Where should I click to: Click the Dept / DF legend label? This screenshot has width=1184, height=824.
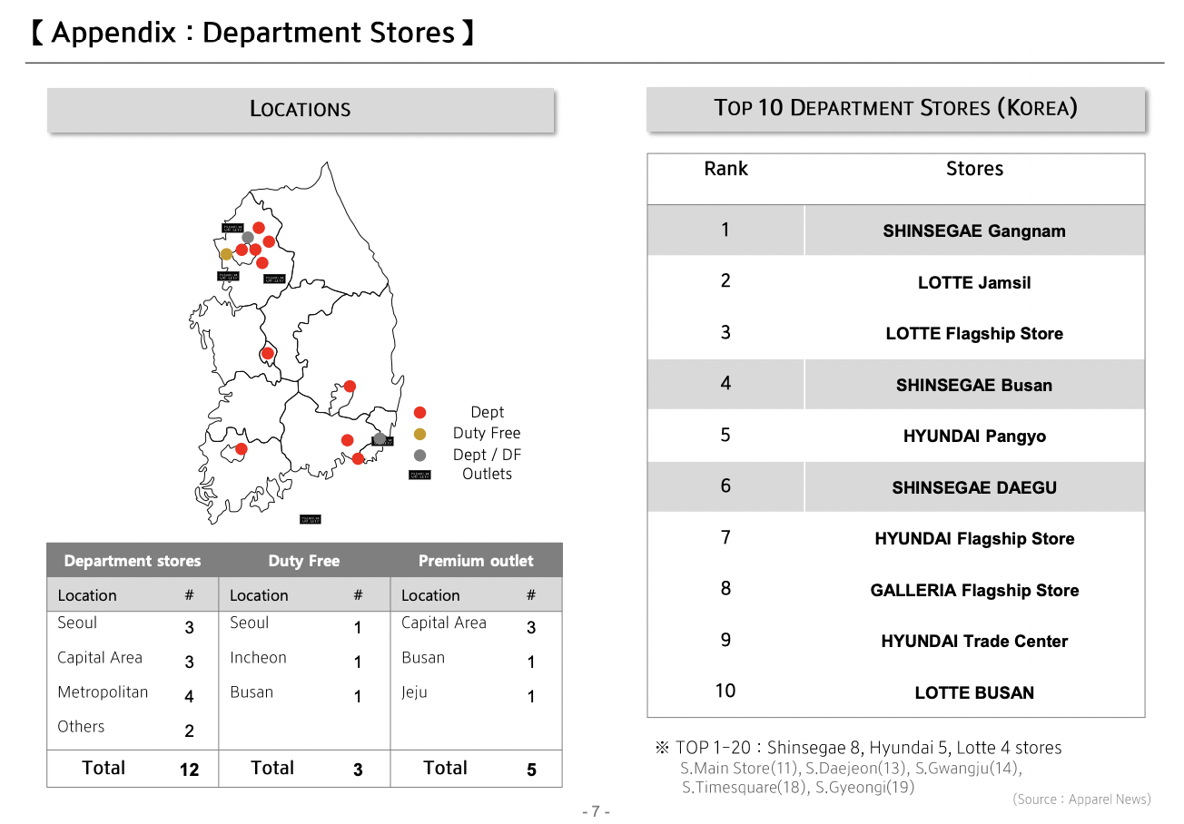(488, 455)
